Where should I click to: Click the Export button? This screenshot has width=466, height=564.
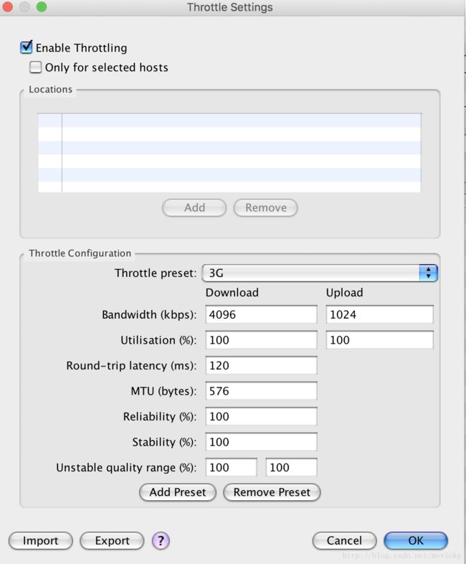[112, 540]
